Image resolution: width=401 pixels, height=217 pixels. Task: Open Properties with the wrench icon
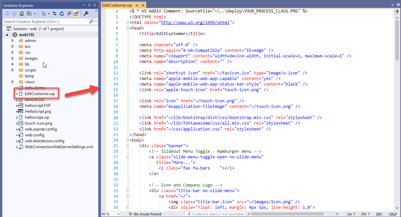86,13
